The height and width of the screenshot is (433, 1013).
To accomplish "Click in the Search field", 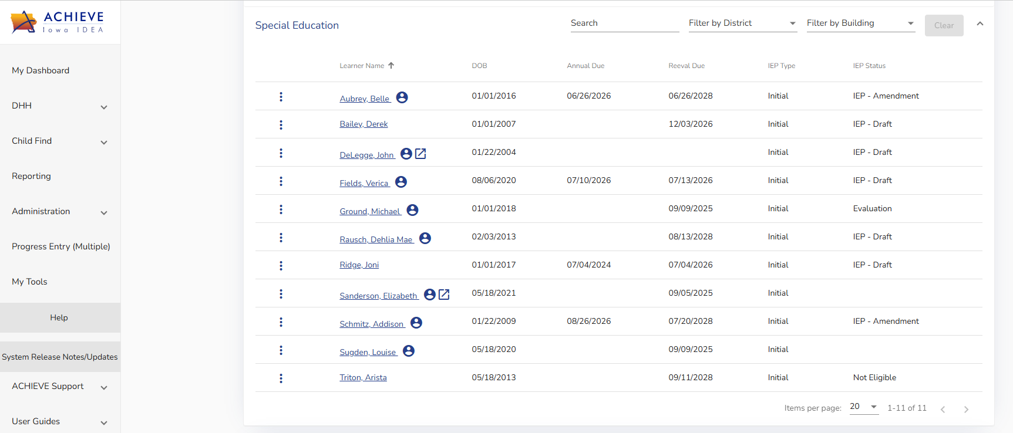I will pos(624,23).
